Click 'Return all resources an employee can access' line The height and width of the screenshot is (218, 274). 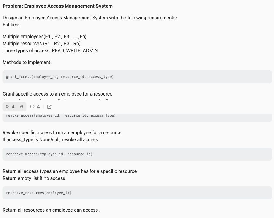[52, 210]
